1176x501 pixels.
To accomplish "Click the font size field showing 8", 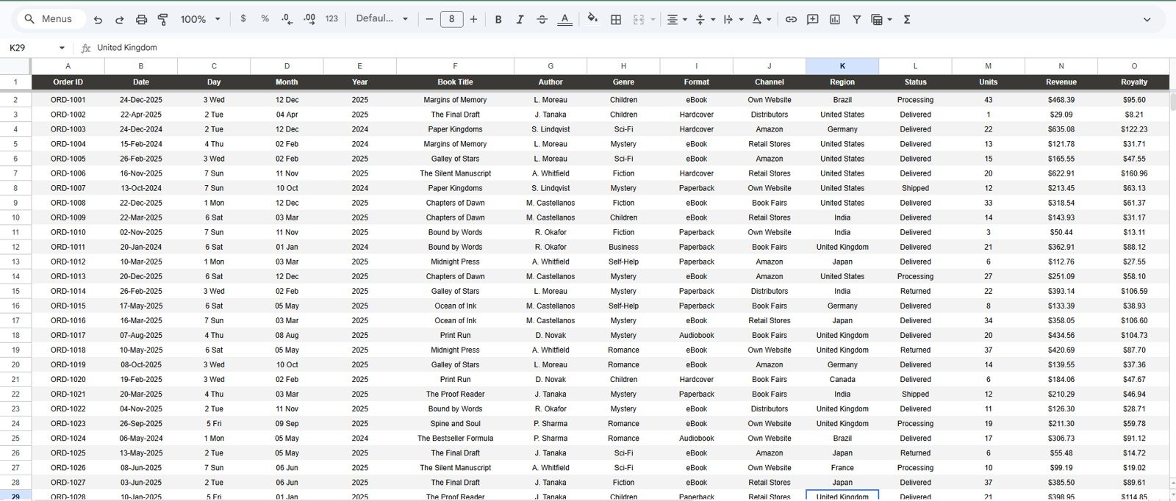I will pos(451,19).
